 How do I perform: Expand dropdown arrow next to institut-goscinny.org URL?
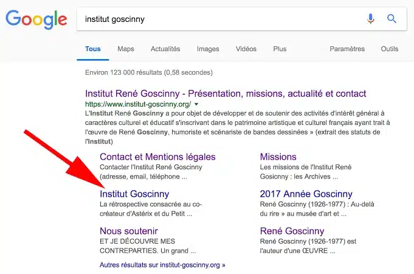coord(196,104)
